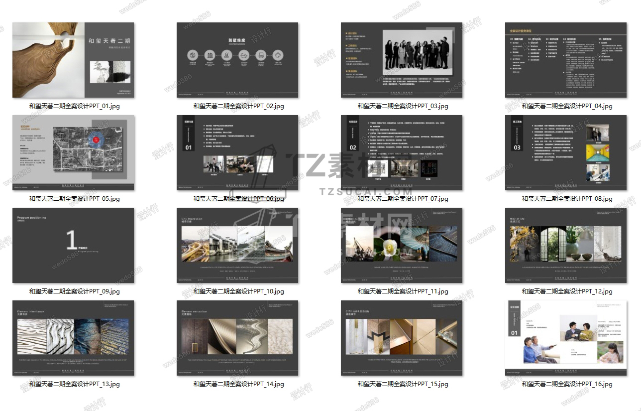
Task: Select thumbnail of 和玺天著二期全案设计PPT_15.jpg
Action: pyautogui.click(x=402, y=338)
